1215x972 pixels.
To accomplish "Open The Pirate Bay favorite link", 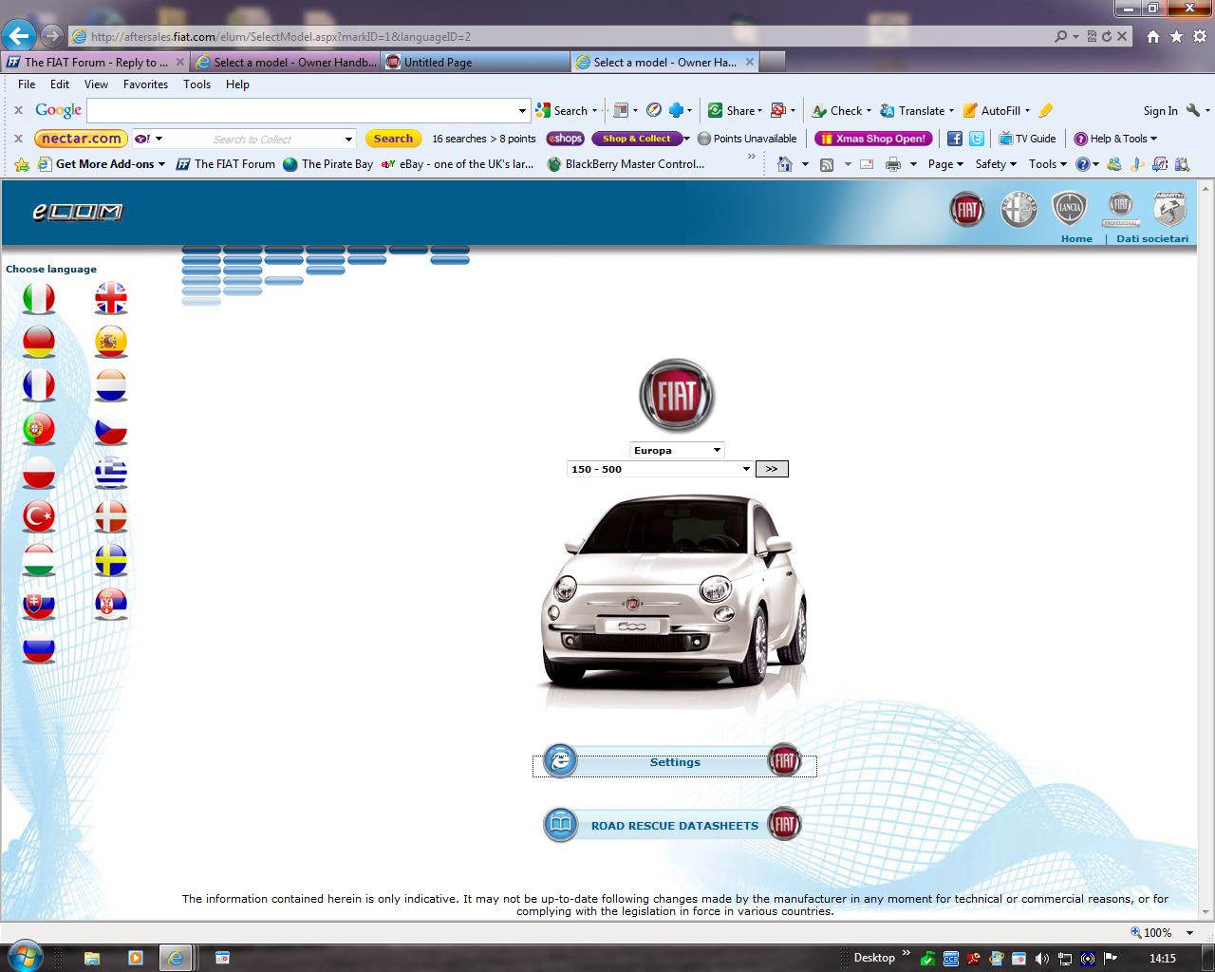I will click(x=327, y=164).
